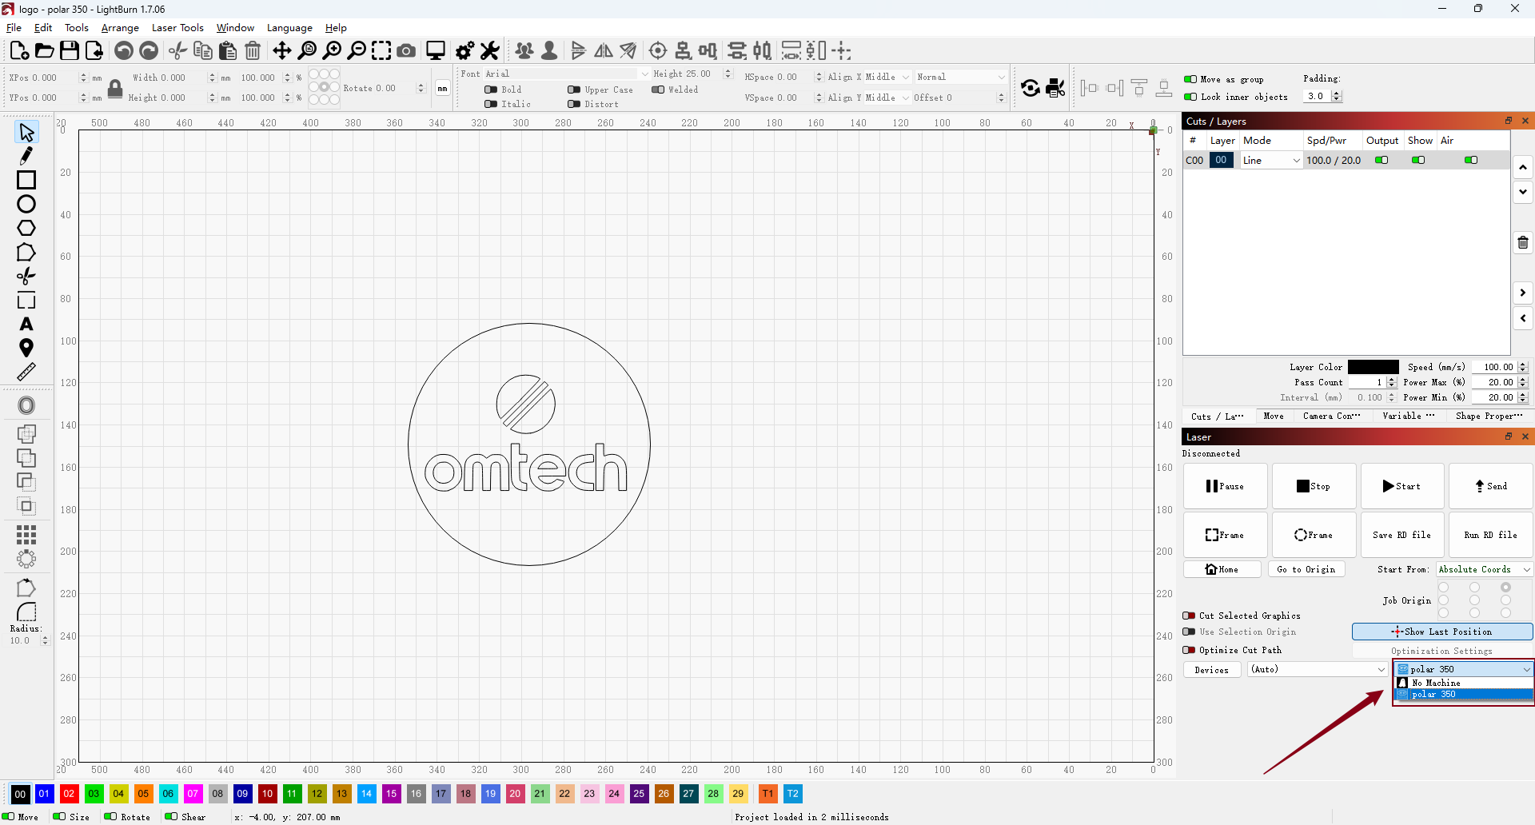
Task: Open the Laser Tools menu
Action: [177, 28]
